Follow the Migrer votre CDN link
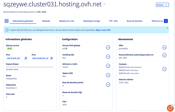175x112 pixels. coord(103,30)
